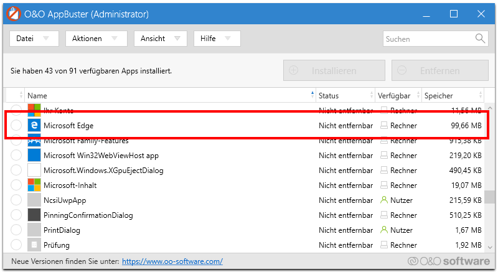Open the Datei dropdown menu

34,39
